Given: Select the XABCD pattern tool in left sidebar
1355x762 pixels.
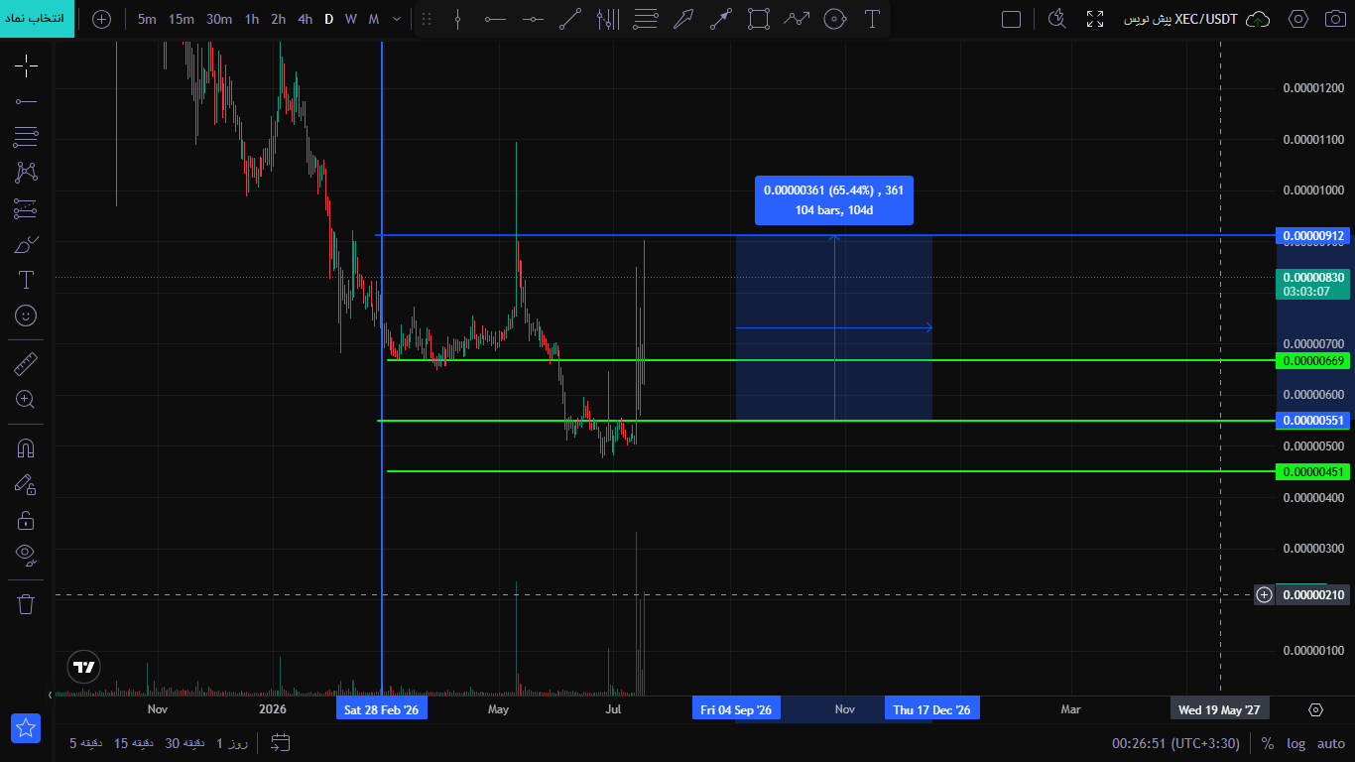Looking at the screenshot, I should pyautogui.click(x=26, y=173).
